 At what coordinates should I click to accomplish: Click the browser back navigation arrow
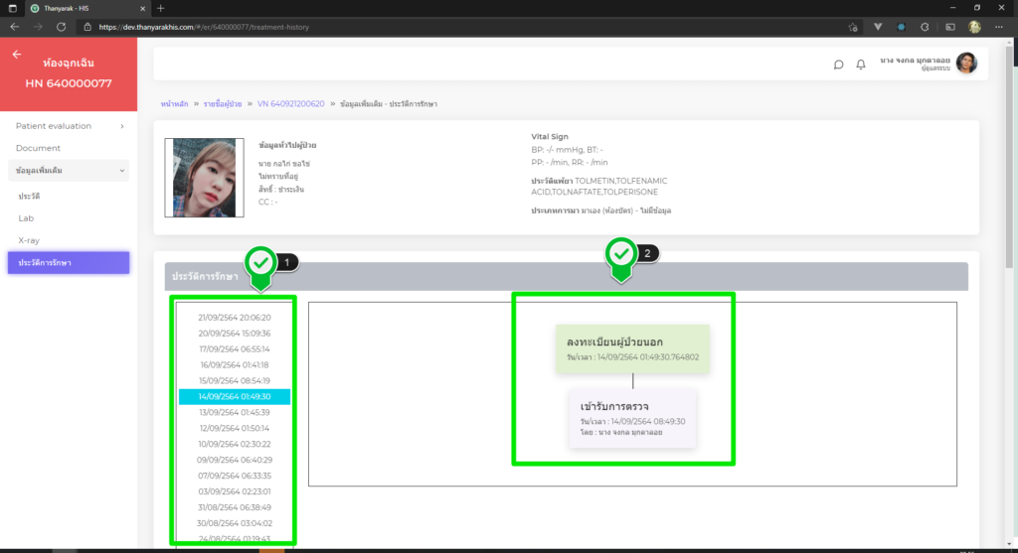(x=14, y=27)
